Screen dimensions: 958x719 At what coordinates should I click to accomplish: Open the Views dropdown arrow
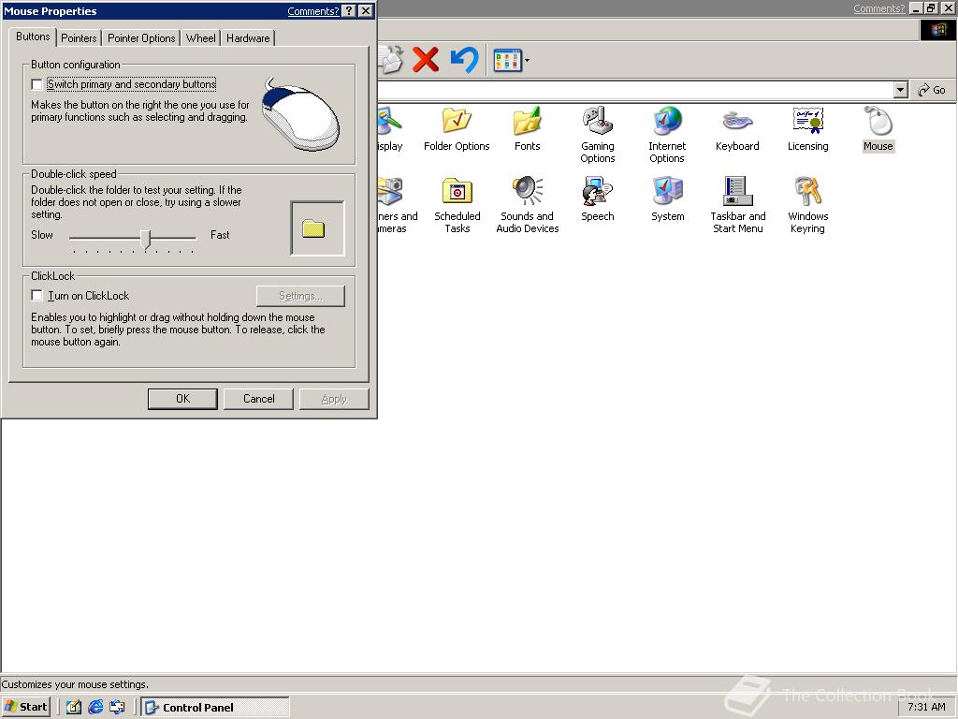527,60
